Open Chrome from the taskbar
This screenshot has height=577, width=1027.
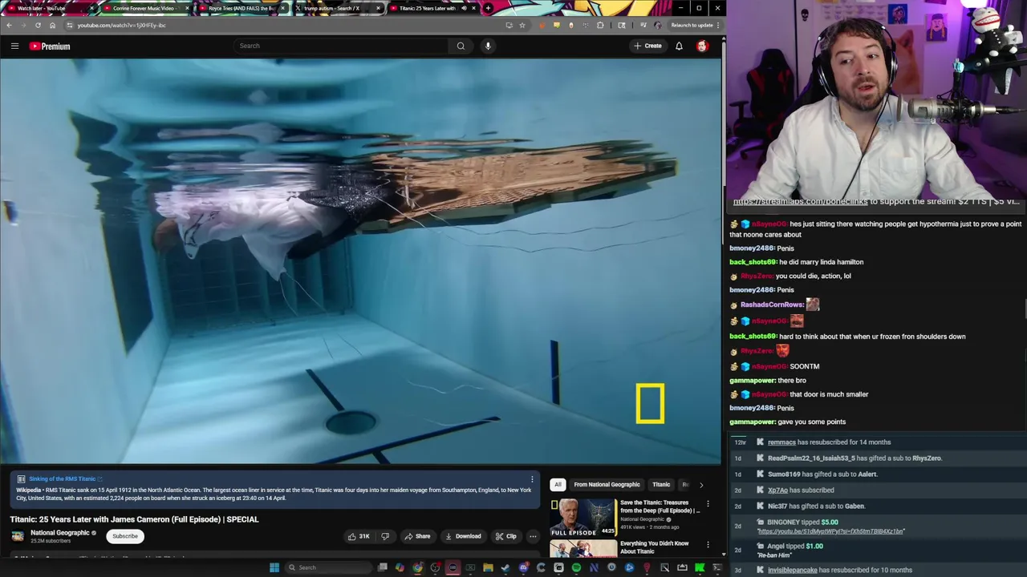pos(417,567)
